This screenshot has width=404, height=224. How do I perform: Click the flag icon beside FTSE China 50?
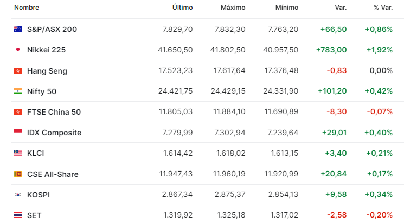pos(18,112)
